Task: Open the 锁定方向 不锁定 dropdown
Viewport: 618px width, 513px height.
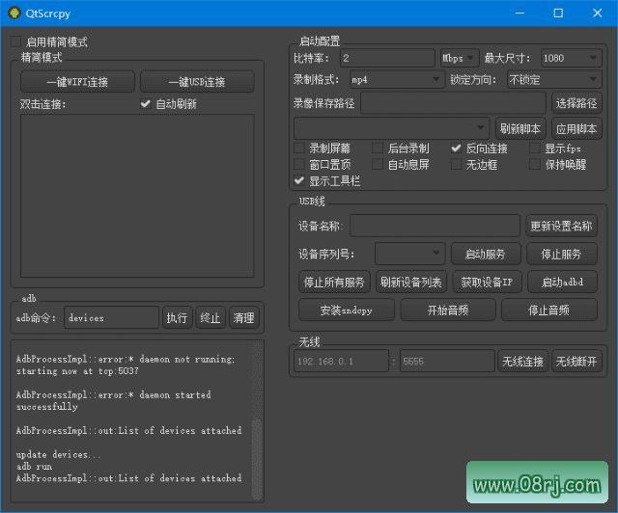Action: tap(554, 80)
